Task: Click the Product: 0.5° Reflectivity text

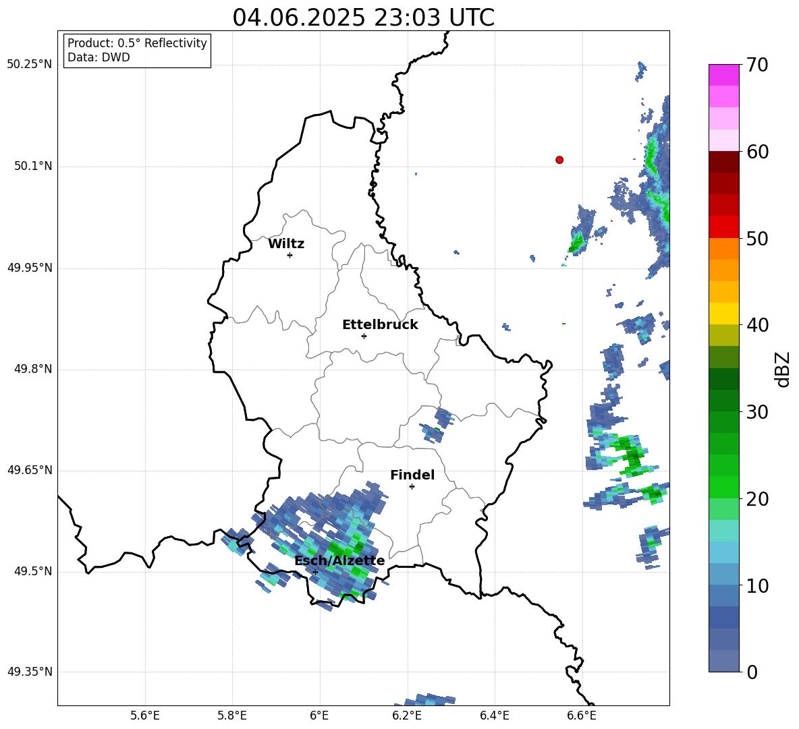Action: tap(137, 42)
